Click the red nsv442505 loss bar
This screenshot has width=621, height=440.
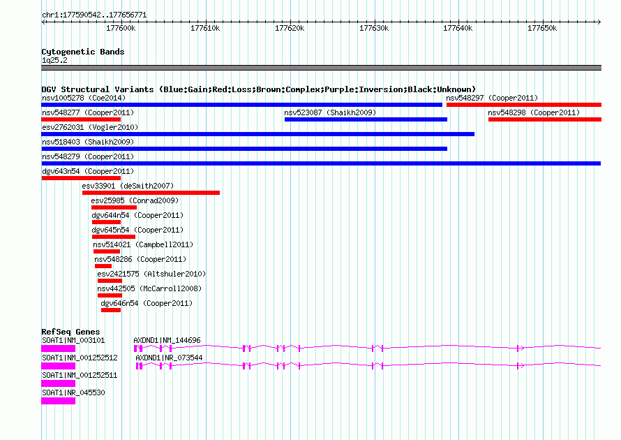tap(110, 295)
